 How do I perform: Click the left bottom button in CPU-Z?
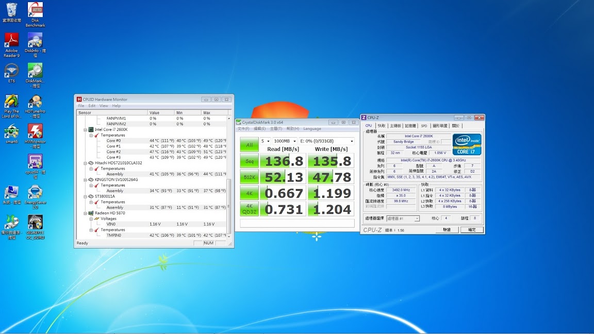tap(447, 229)
